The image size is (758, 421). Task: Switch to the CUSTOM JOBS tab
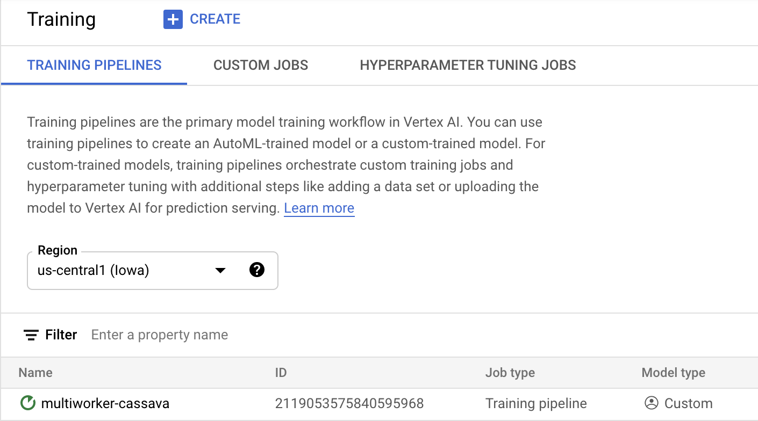pos(260,65)
